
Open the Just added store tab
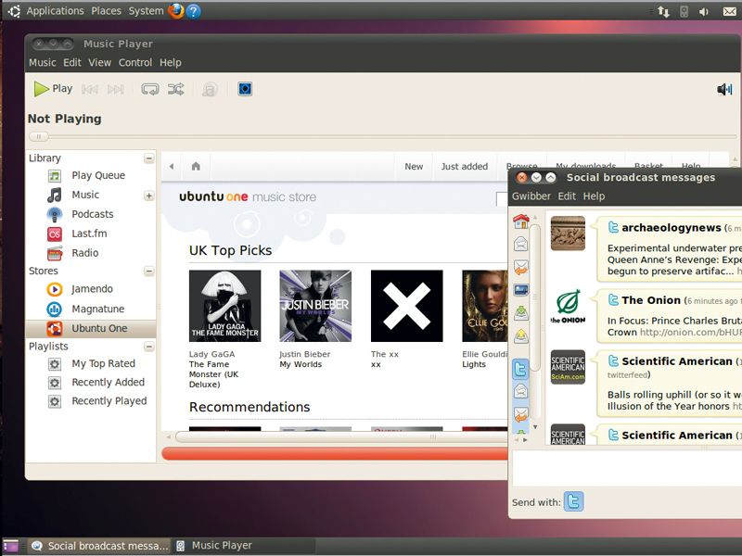coord(465,167)
